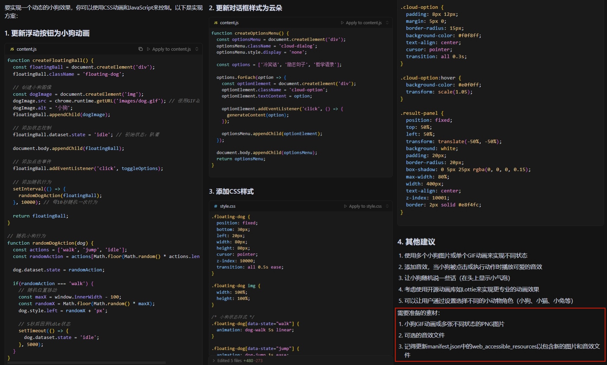The image size is (607, 365).
Task: Collapse the style.css code block using its chevron
Action: (387, 206)
